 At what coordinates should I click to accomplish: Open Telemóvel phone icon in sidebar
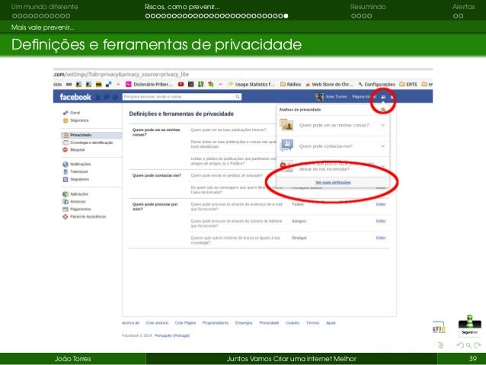tap(66, 171)
